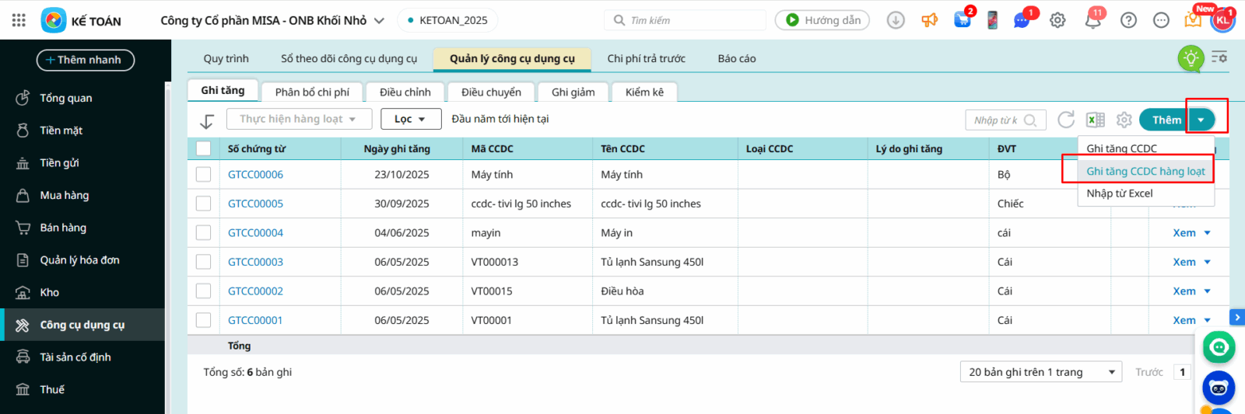Open the notifications bell icon
The image size is (1245, 414).
(x=1092, y=20)
